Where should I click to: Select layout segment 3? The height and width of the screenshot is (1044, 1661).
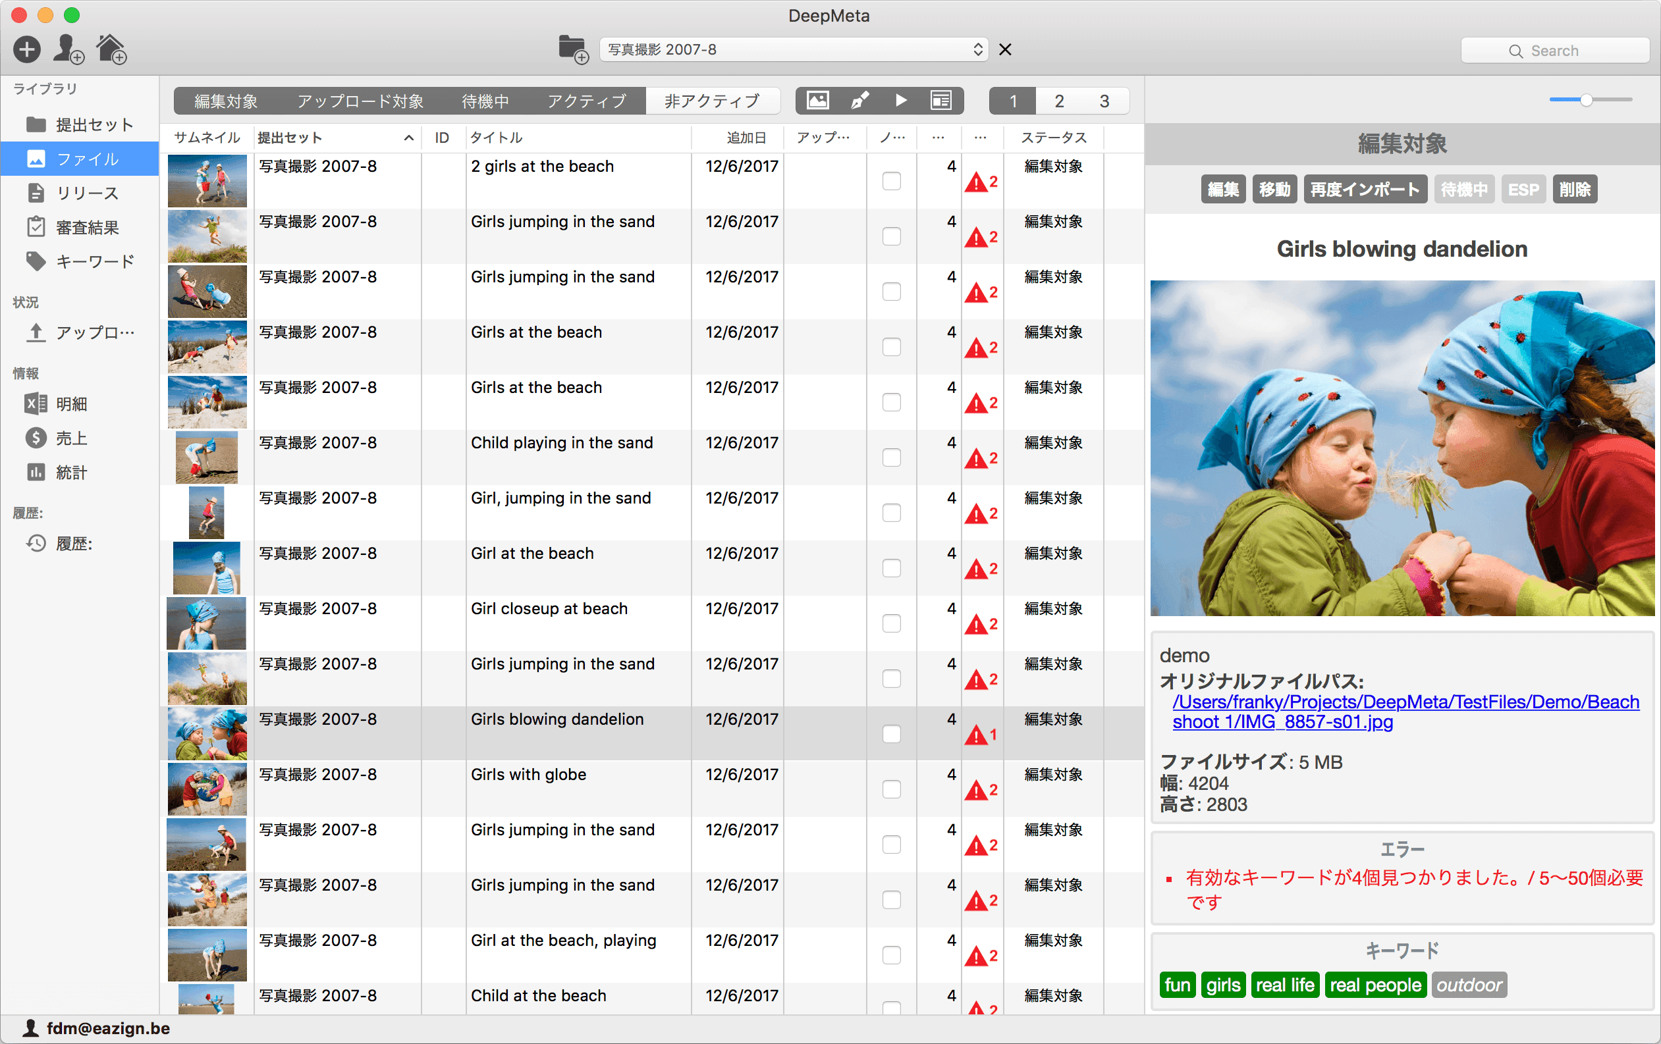tap(1104, 101)
